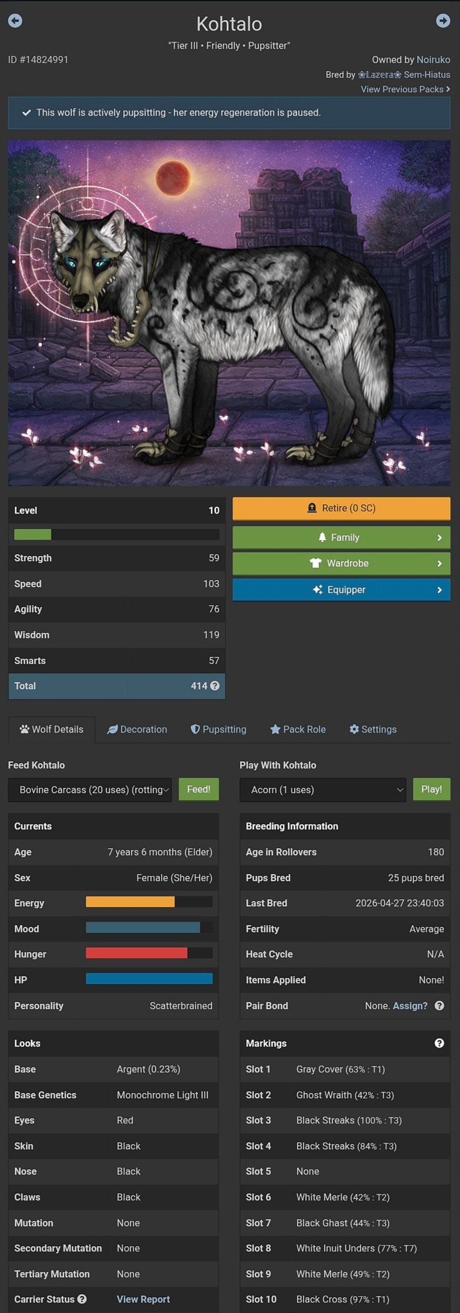
Task: Click Kohtalo's wolf artwork image
Action: (x=229, y=312)
